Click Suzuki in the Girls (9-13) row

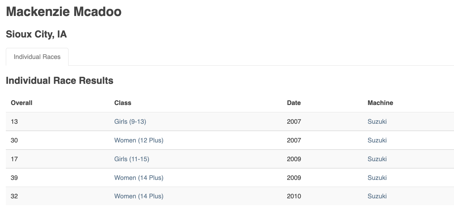377,122
